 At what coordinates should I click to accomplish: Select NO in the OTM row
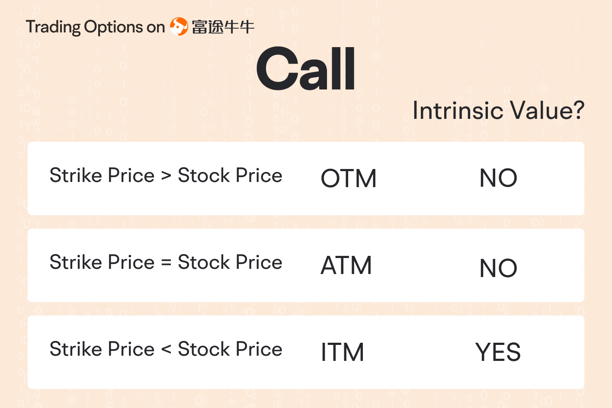(x=498, y=178)
